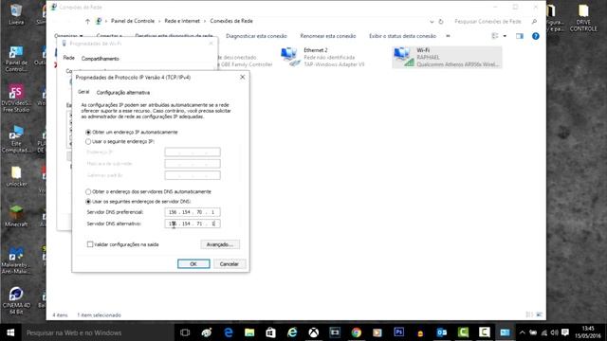The height and width of the screenshot is (341, 607).
Task: Click Diagnosticar esta conexão
Action: [256, 36]
